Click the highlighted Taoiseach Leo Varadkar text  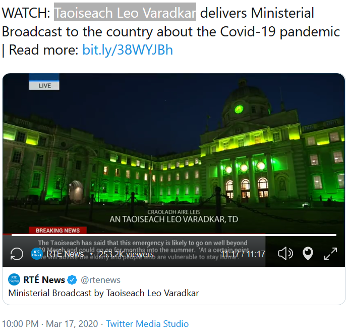tap(125, 12)
